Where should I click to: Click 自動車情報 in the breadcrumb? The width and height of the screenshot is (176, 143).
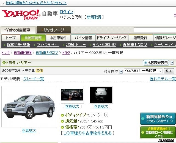(x=23, y=53)
